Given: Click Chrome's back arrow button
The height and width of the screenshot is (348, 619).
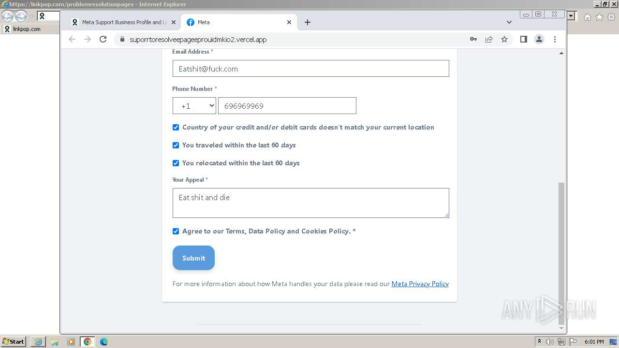Looking at the screenshot, I should click(x=72, y=40).
